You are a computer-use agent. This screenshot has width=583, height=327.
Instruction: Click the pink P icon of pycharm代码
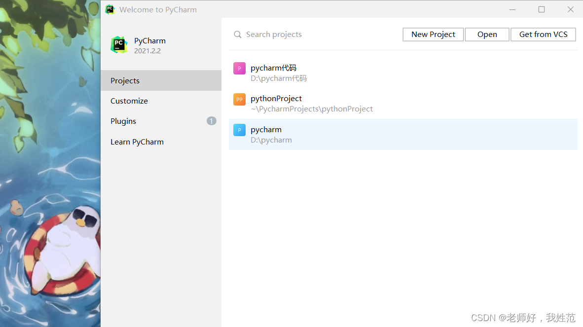(x=239, y=69)
